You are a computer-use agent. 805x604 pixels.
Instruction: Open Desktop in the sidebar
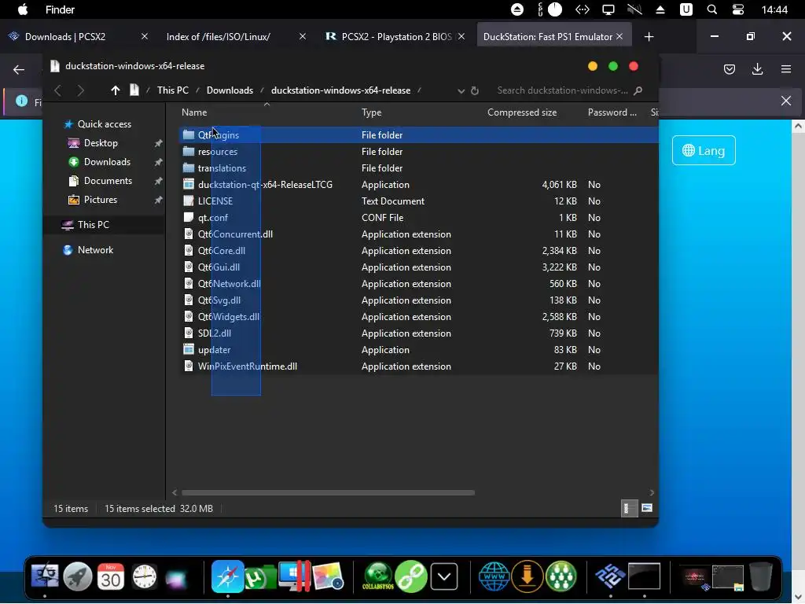(101, 143)
